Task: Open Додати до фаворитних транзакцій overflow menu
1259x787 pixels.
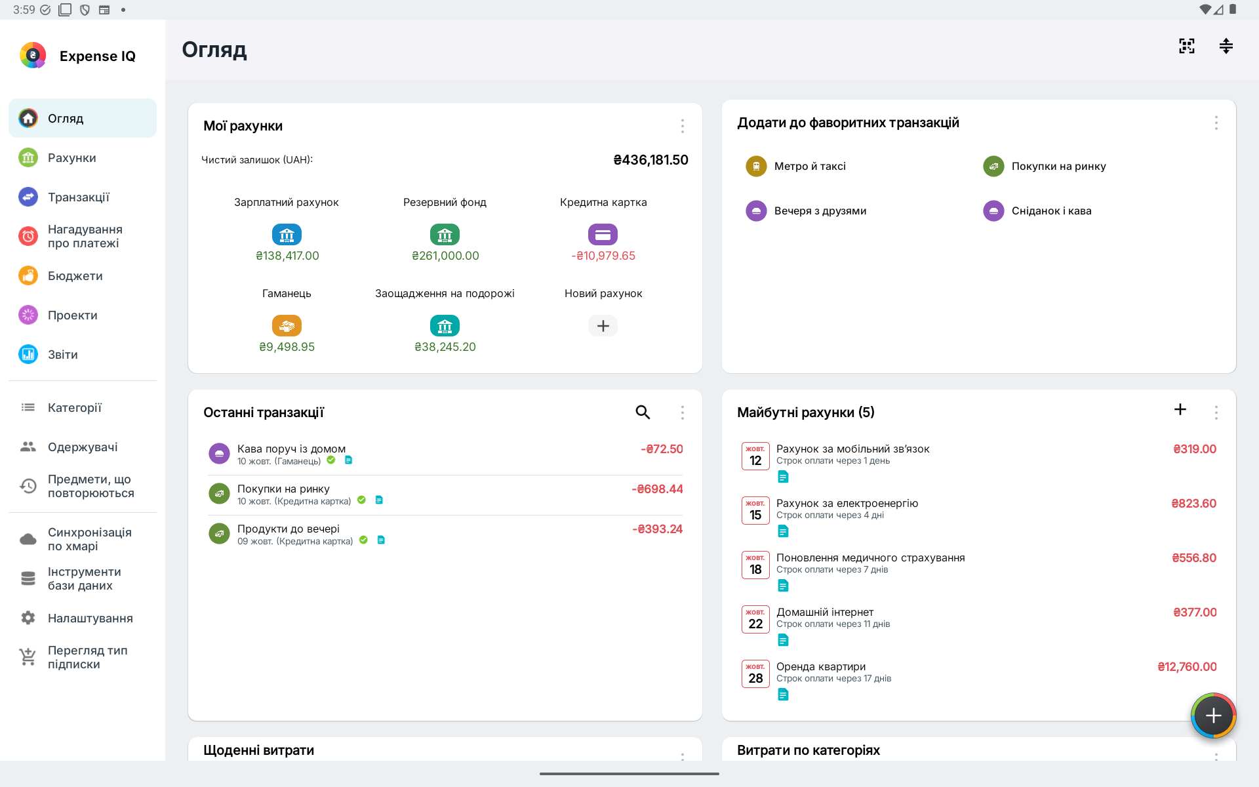Action: point(1216,123)
